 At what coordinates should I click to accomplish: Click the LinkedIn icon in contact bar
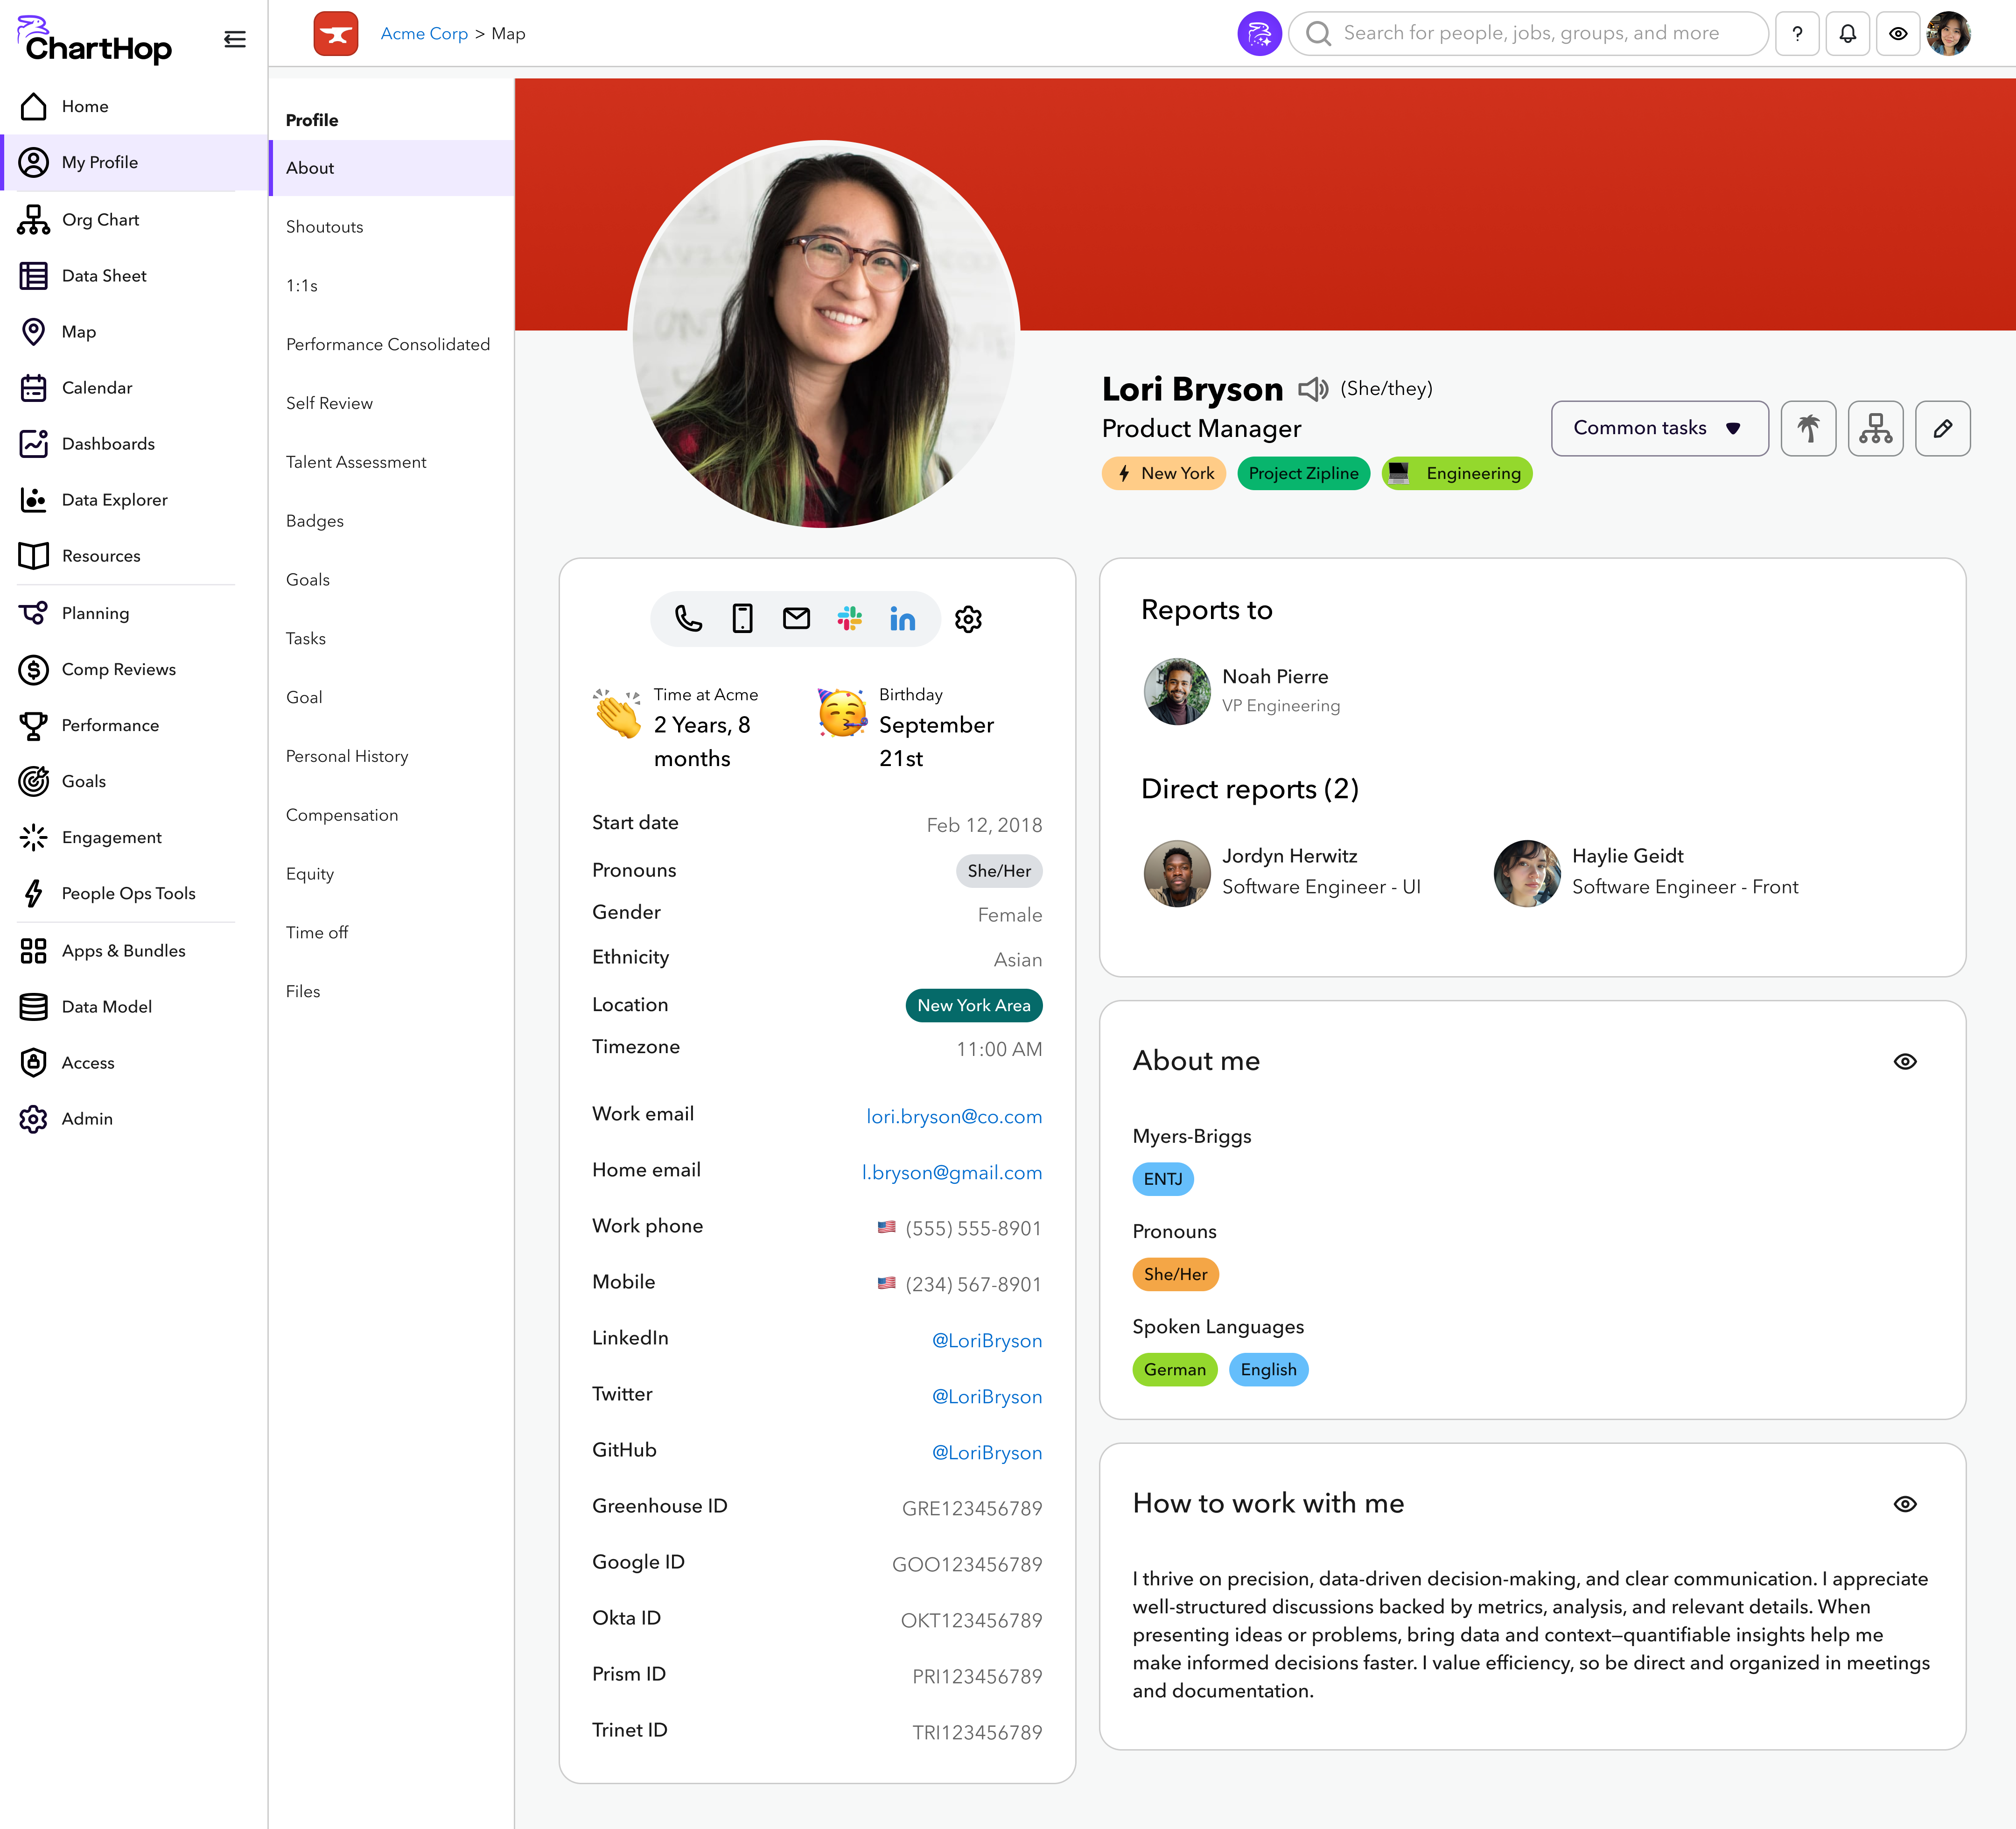902,619
